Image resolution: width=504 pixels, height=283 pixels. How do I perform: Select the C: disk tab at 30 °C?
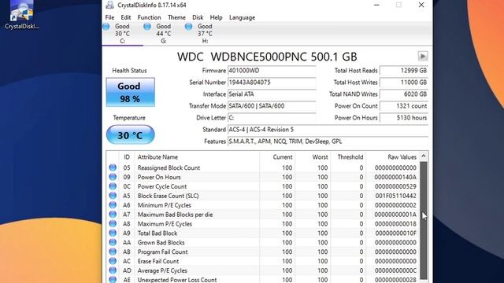pos(122,33)
